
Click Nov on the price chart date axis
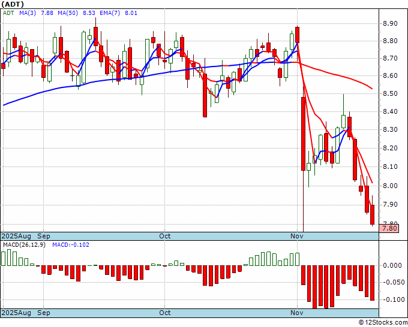297,236
